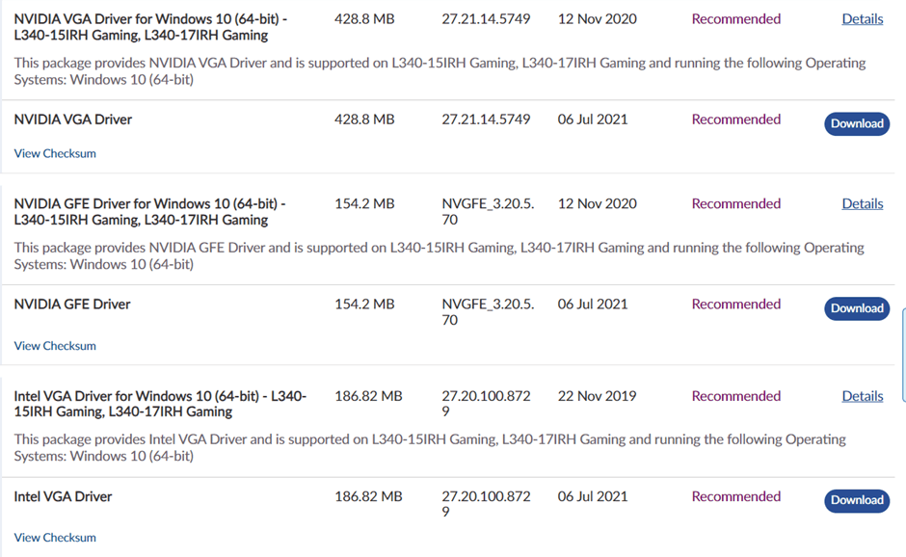Download the Intel VGA Driver file
The height and width of the screenshot is (557, 906).
click(x=857, y=500)
